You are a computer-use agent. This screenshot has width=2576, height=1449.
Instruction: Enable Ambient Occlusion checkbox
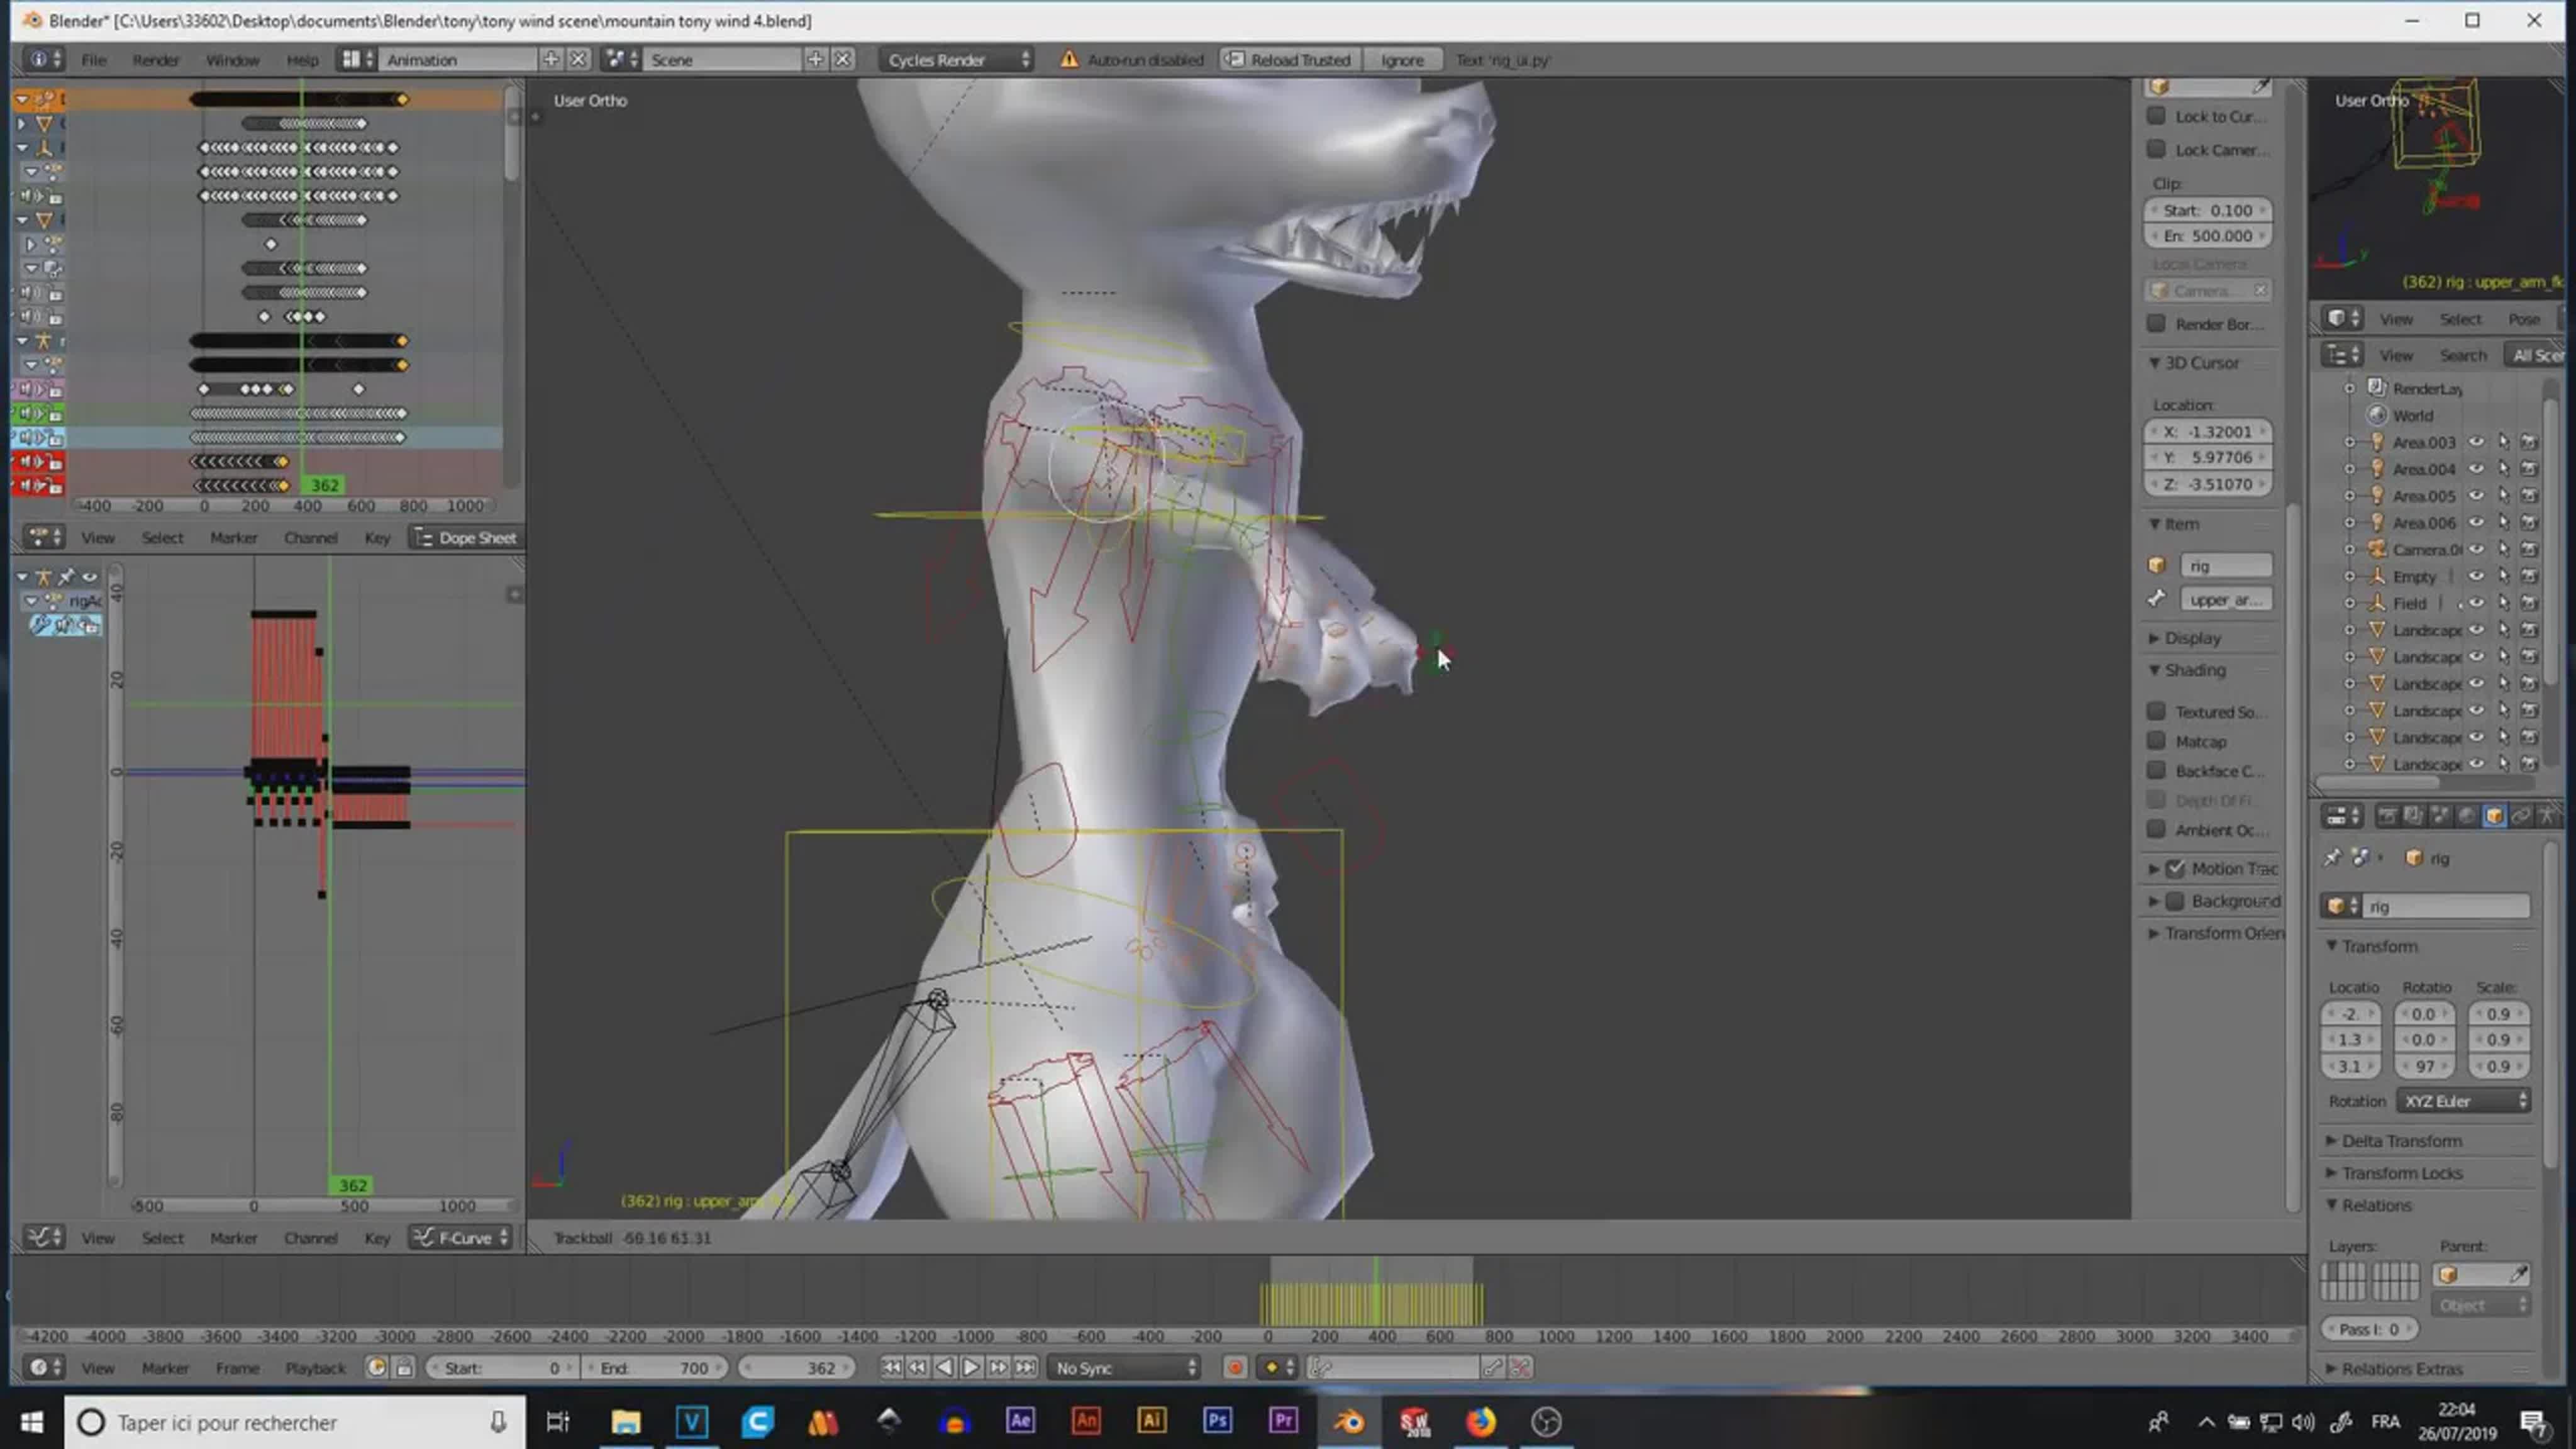coord(2157,830)
